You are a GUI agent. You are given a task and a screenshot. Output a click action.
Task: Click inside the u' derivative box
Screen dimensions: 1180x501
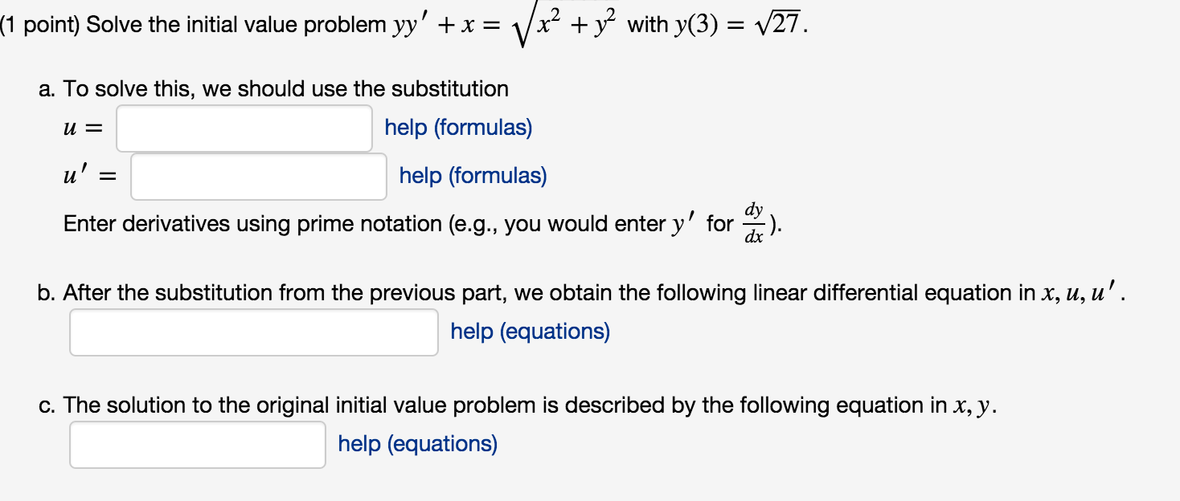[257, 177]
